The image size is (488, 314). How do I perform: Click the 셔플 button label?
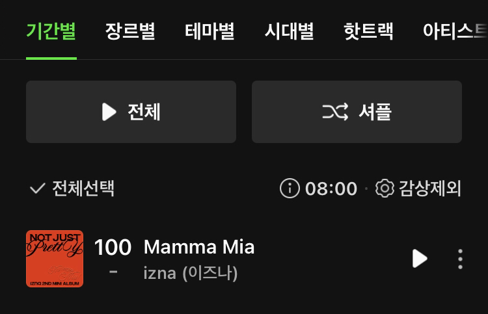tap(375, 112)
